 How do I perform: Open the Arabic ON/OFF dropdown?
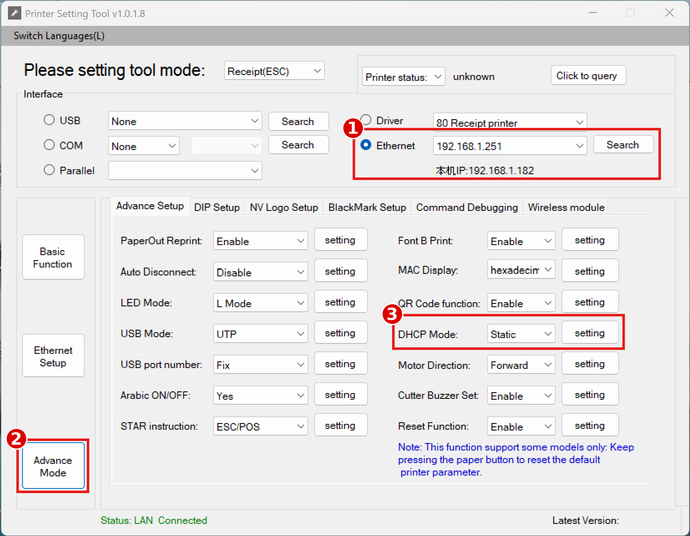260,395
